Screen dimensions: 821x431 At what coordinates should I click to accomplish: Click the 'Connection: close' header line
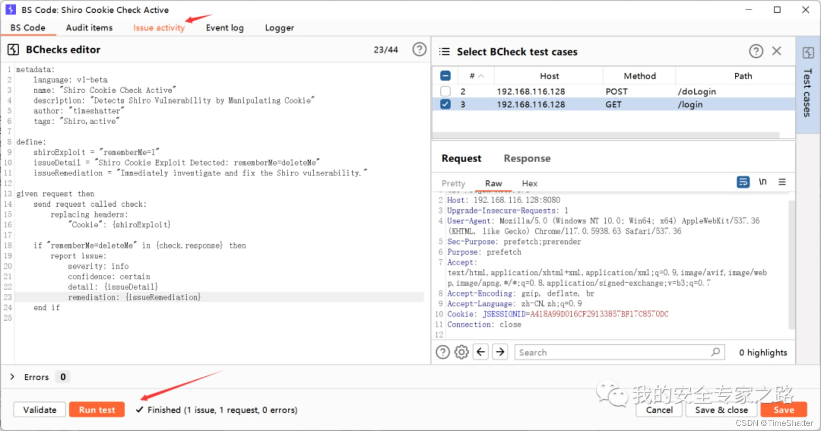point(484,324)
